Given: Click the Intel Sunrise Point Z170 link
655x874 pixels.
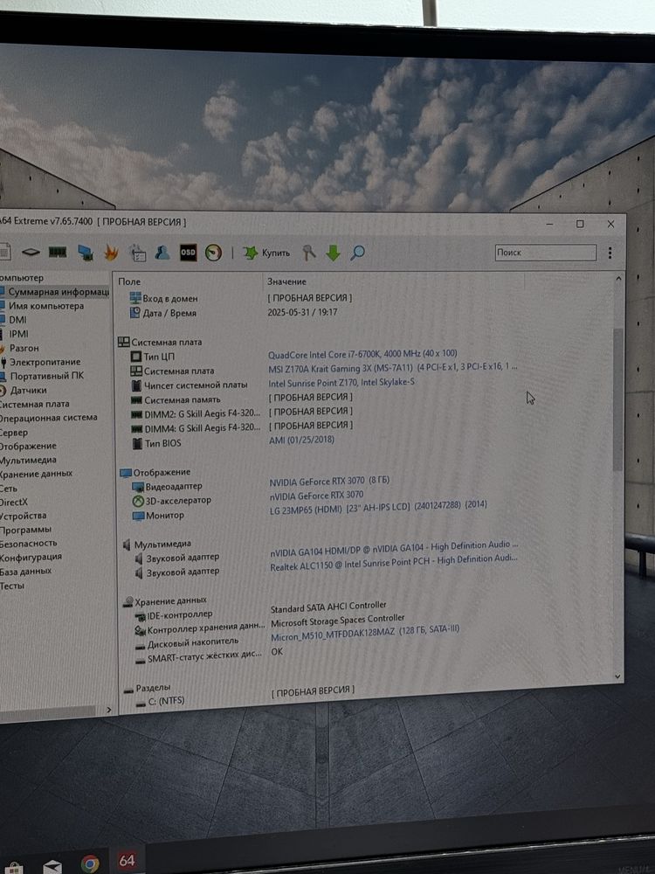Looking at the screenshot, I should (341, 383).
